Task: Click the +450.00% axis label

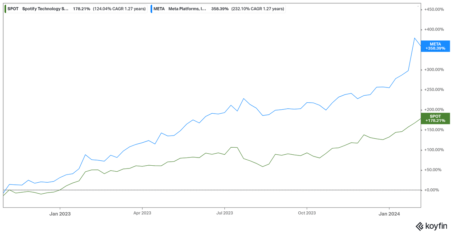Action: coord(434,9)
